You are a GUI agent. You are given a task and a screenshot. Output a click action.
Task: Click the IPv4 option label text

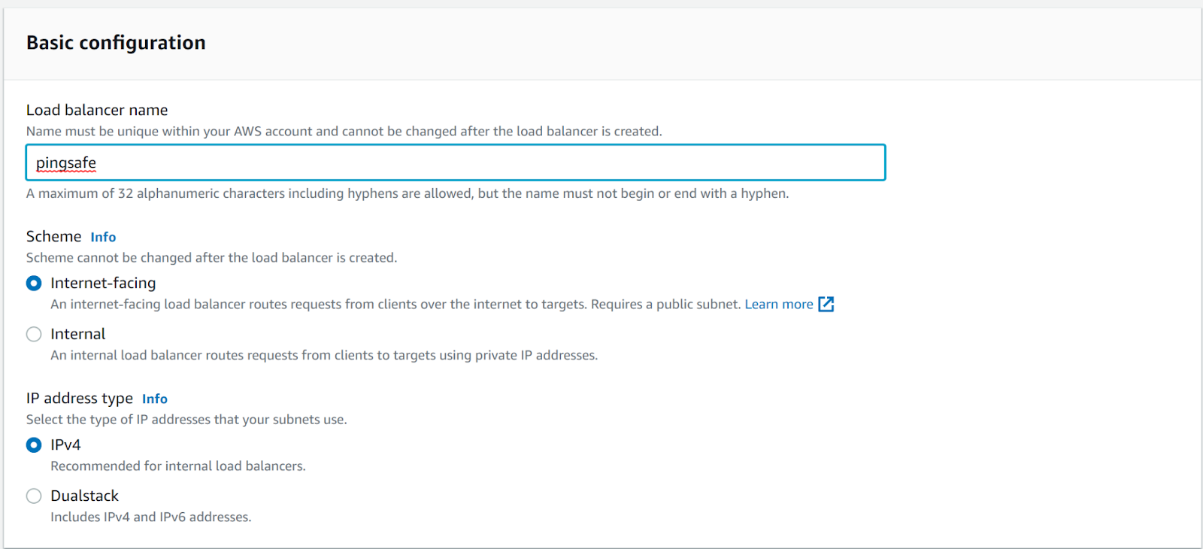(65, 444)
